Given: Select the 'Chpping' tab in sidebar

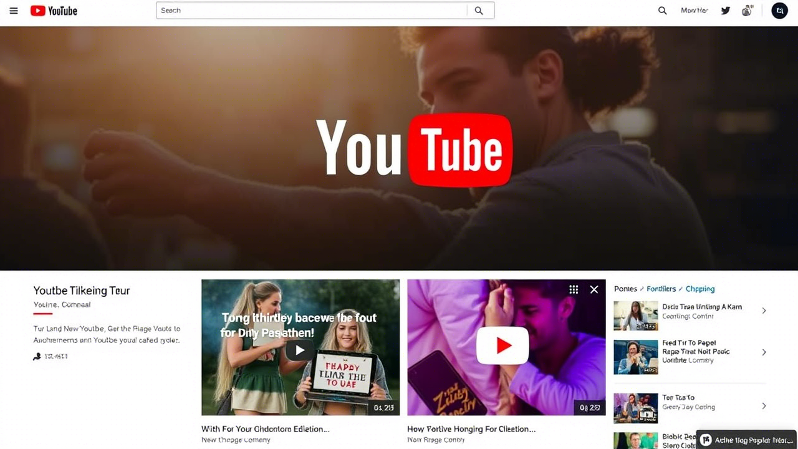Looking at the screenshot, I should 700,289.
